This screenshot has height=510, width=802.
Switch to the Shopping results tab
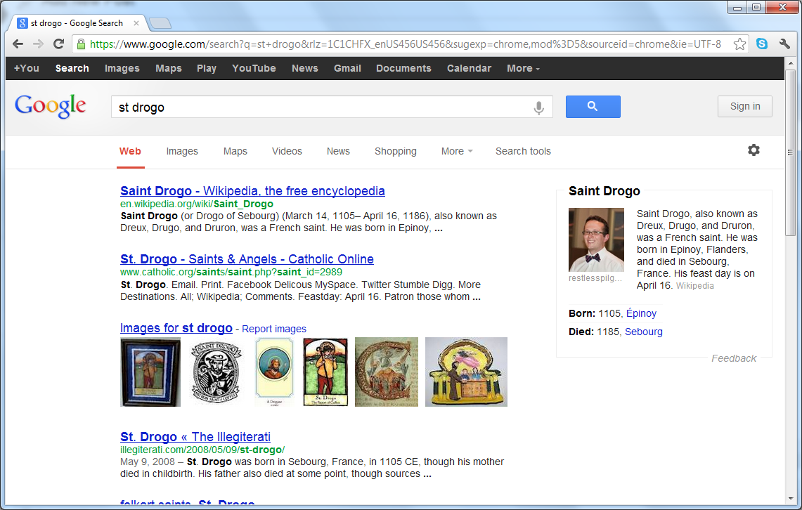[x=395, y=151]
